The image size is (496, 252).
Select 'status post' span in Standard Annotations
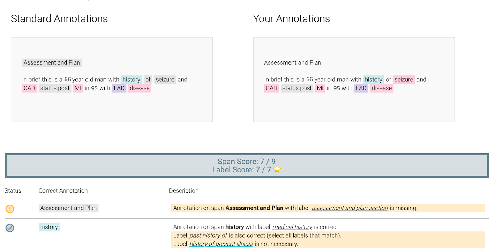pos(55,88)
